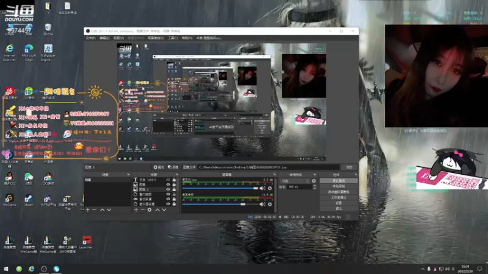Screen dimensions: 488x274
Task: Toggle visibility of the 图像 source
Action: pyautogui.click(x=168, y=184)
